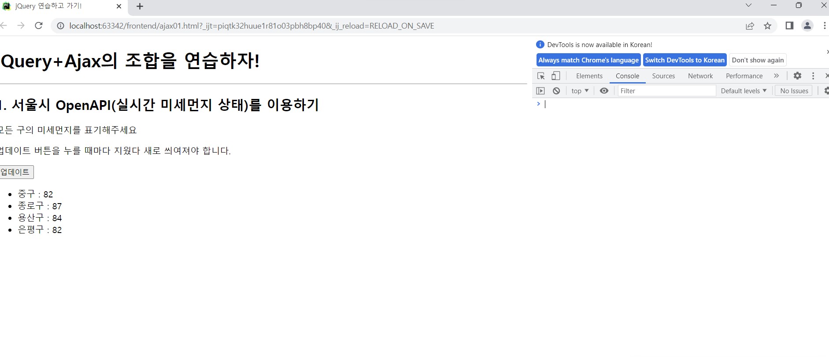Bookmark this tab with star icon
The width and height of the screenshot is (829, 357).
point(768,26)
